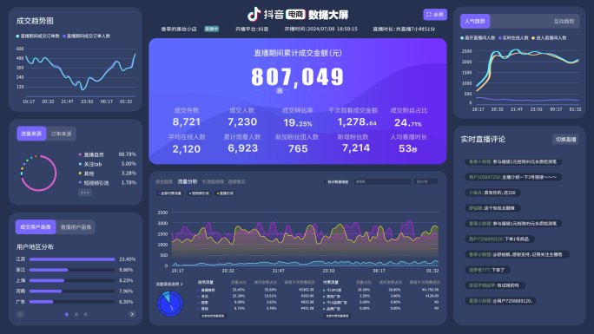Click 新增粉丝数 value 7,214

coord(356,147)
